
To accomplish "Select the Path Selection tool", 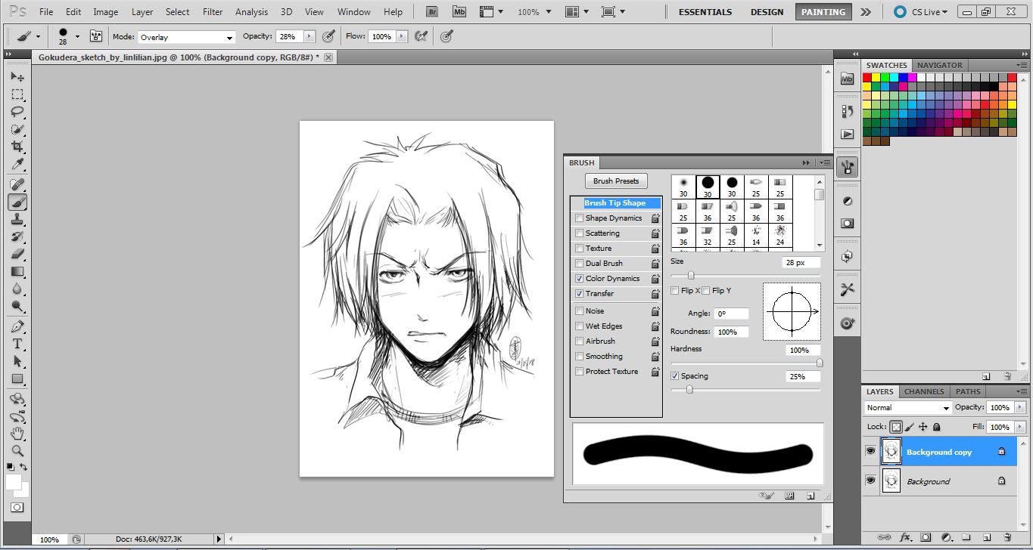I will (17, 361).
